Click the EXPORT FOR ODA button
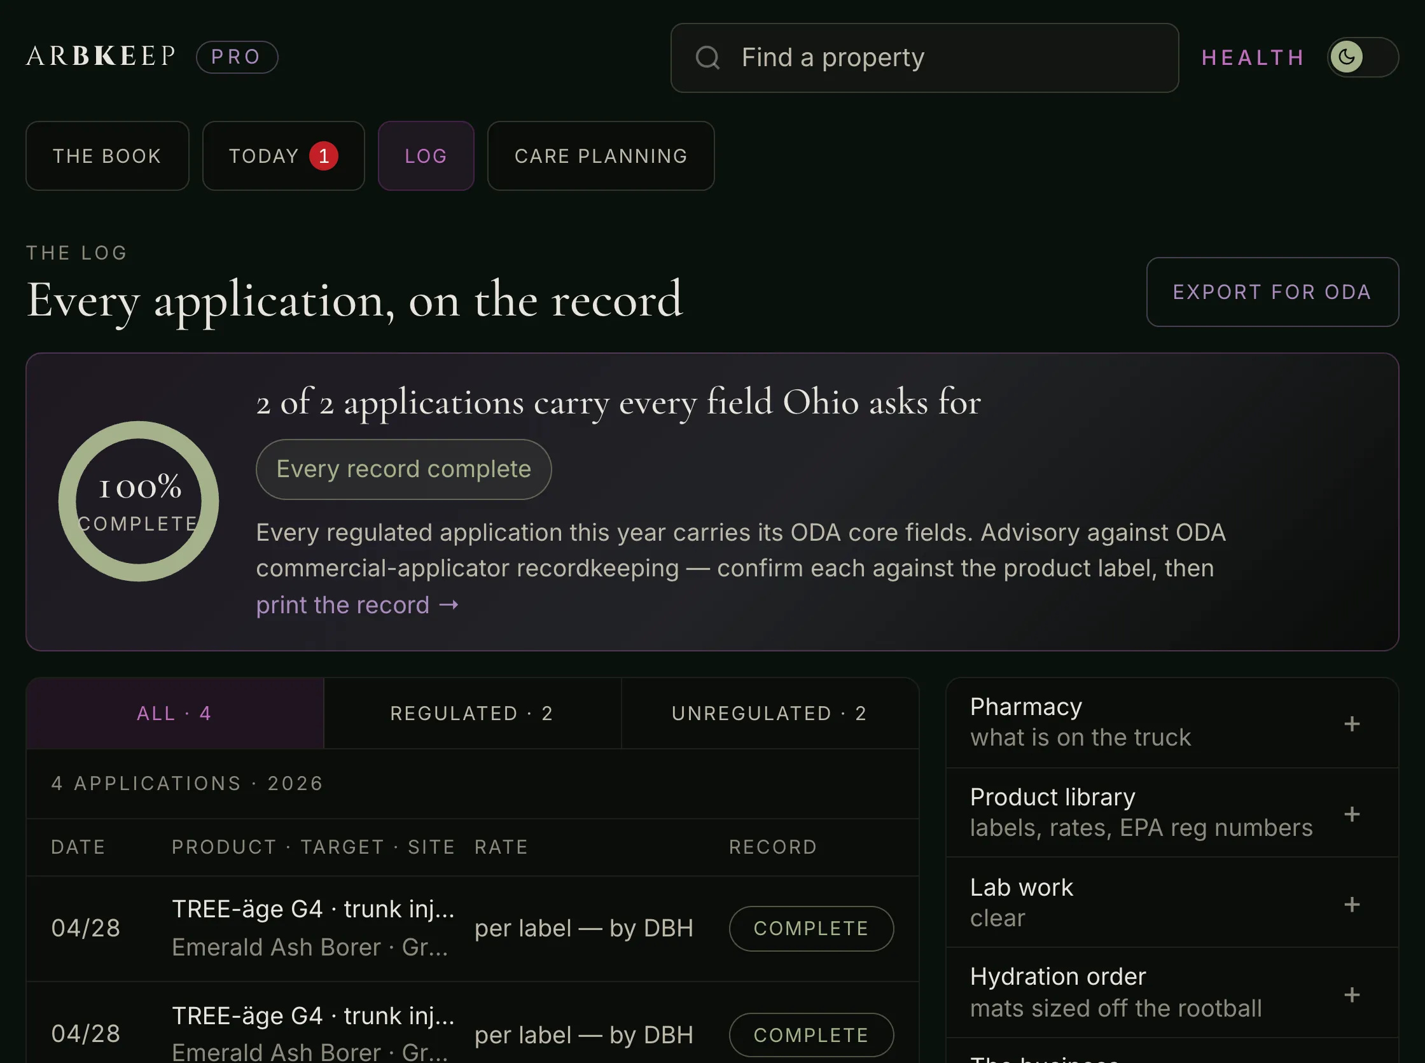 tap(1272, 292)
